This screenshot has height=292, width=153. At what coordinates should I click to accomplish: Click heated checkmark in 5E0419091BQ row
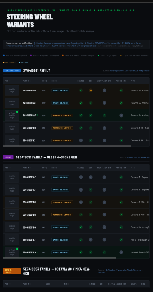click(81, 227)
